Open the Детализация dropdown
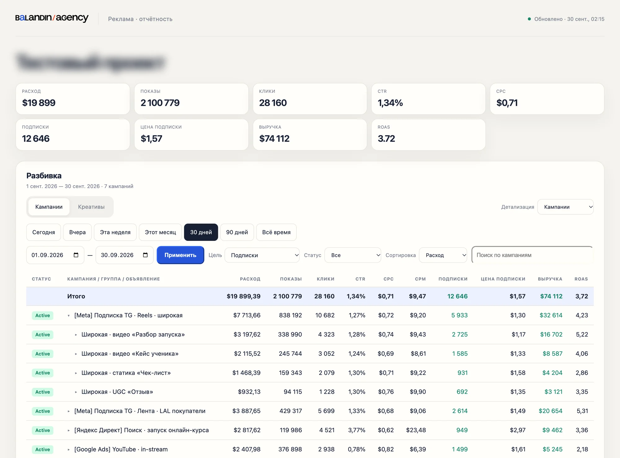Image resolution: width=620 pixels, height=458 pixels. (x=565, y=207)
